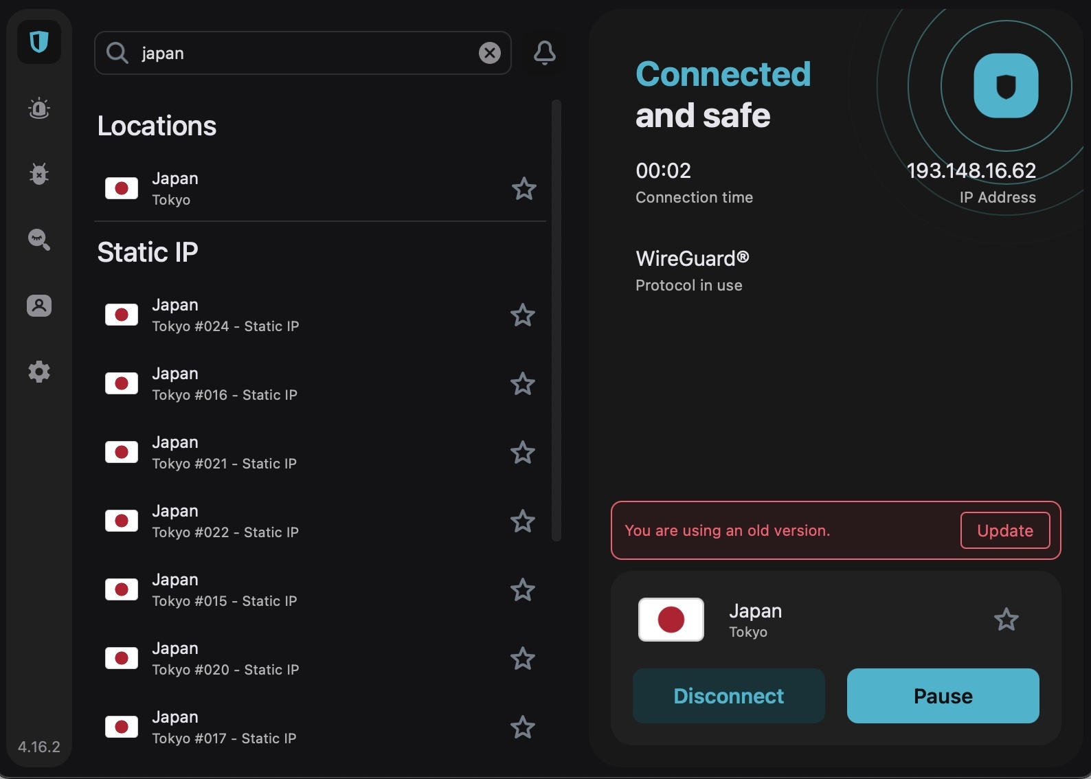Select Tokyo #022 - Static IP server
Image resolution: width=1091 pixels, height=779 pixels.
point(320,521)
